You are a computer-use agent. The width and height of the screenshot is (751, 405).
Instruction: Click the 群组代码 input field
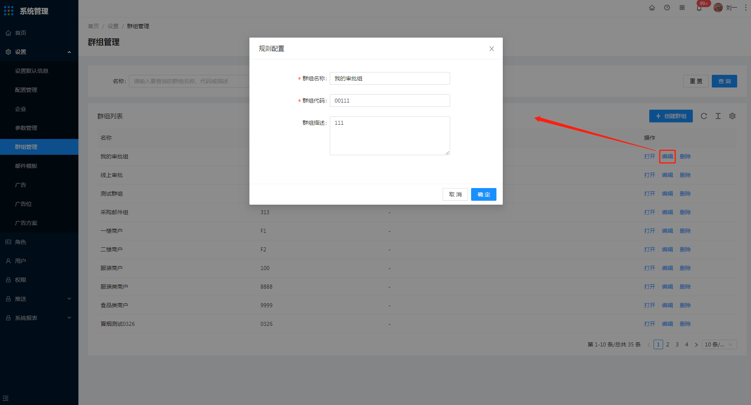[390, 101]
